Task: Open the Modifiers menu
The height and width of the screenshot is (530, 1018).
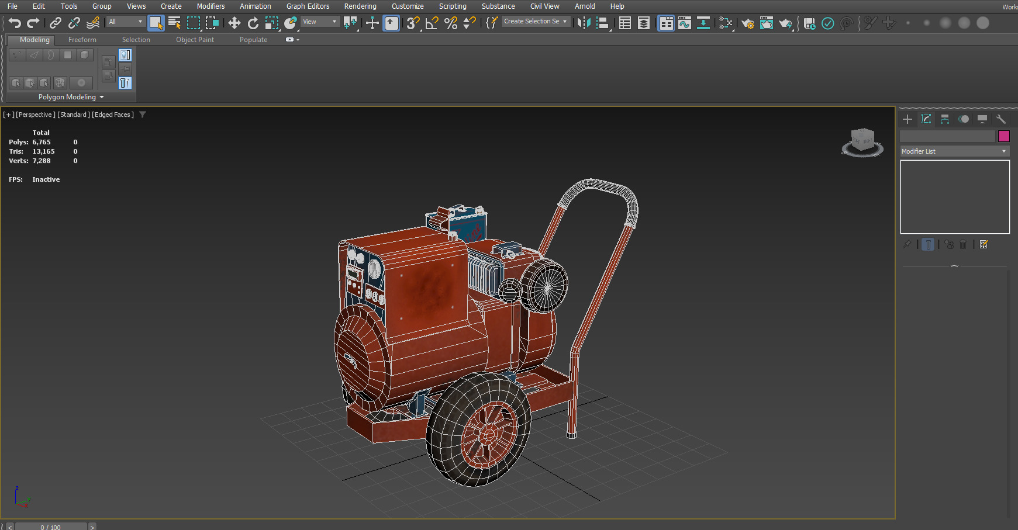Action: pos(210,6)
